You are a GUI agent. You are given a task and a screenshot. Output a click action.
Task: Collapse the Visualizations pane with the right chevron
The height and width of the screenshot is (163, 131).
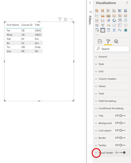[x=127, y=3]
